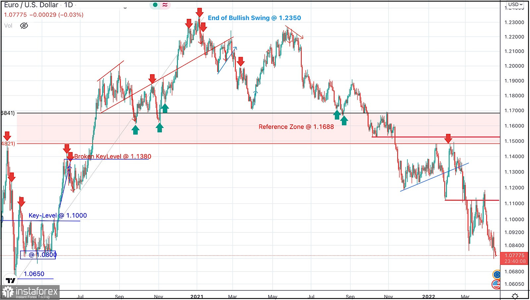Click the 1.15000 price scale value
This screenshot has width=530, height=300.
pyautogui.click(x=514, y=141)
